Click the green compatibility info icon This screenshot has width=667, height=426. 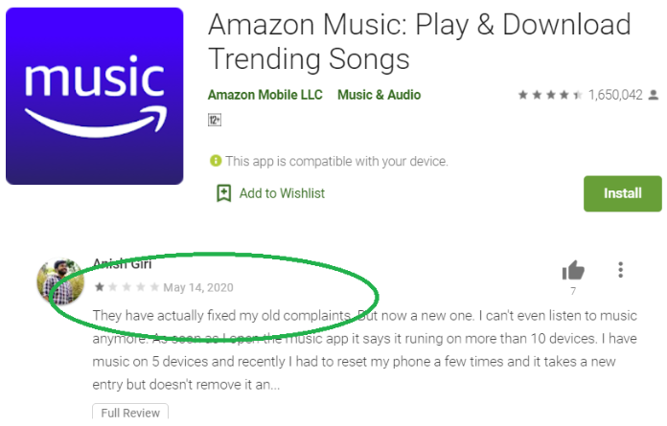tap(216, 161)
